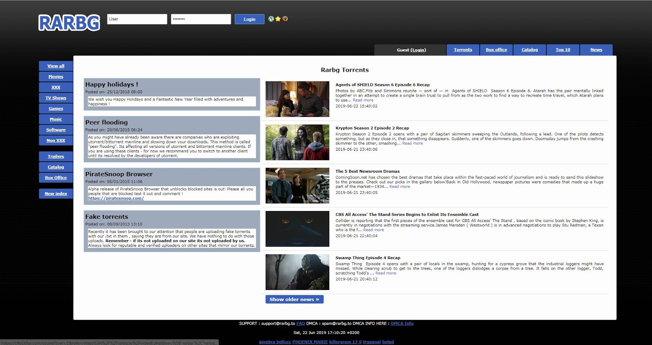Click headline "The 5 Best Newsroom Dramas"
Screen dimensions: 652x345
pos(368,171)
